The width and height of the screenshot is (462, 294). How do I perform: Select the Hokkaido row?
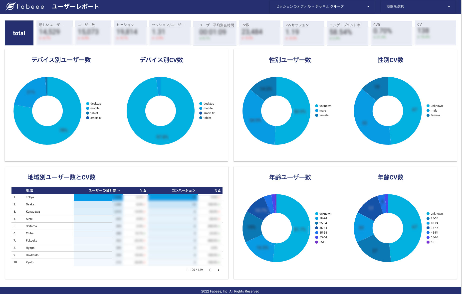click(117, 255)
